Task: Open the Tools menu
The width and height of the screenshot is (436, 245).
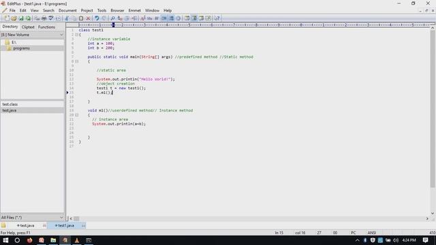Action: 102,11
